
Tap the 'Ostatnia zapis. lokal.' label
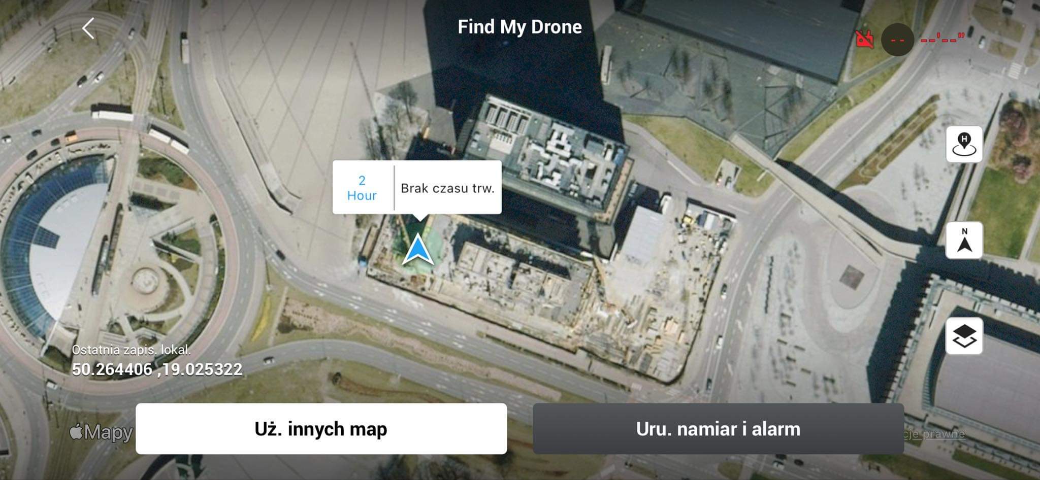[131, 350]
